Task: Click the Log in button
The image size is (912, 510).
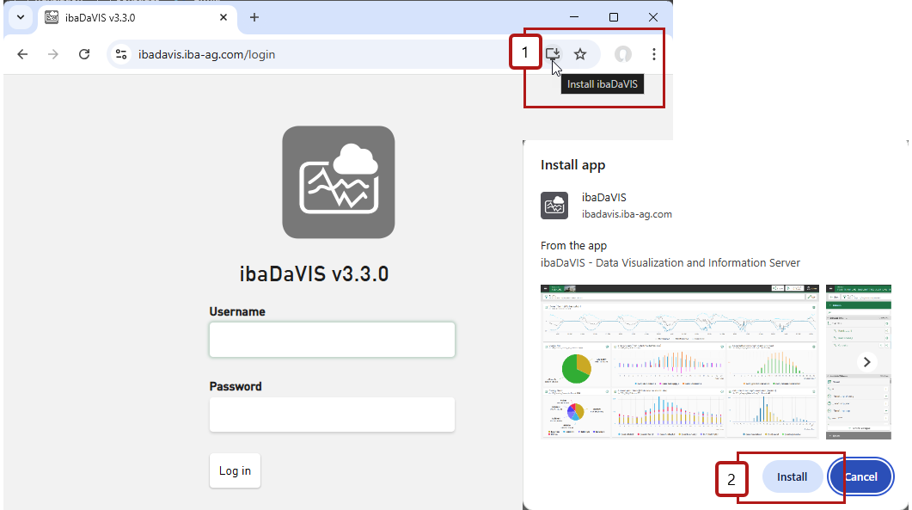Action: (x=235, y=470)
